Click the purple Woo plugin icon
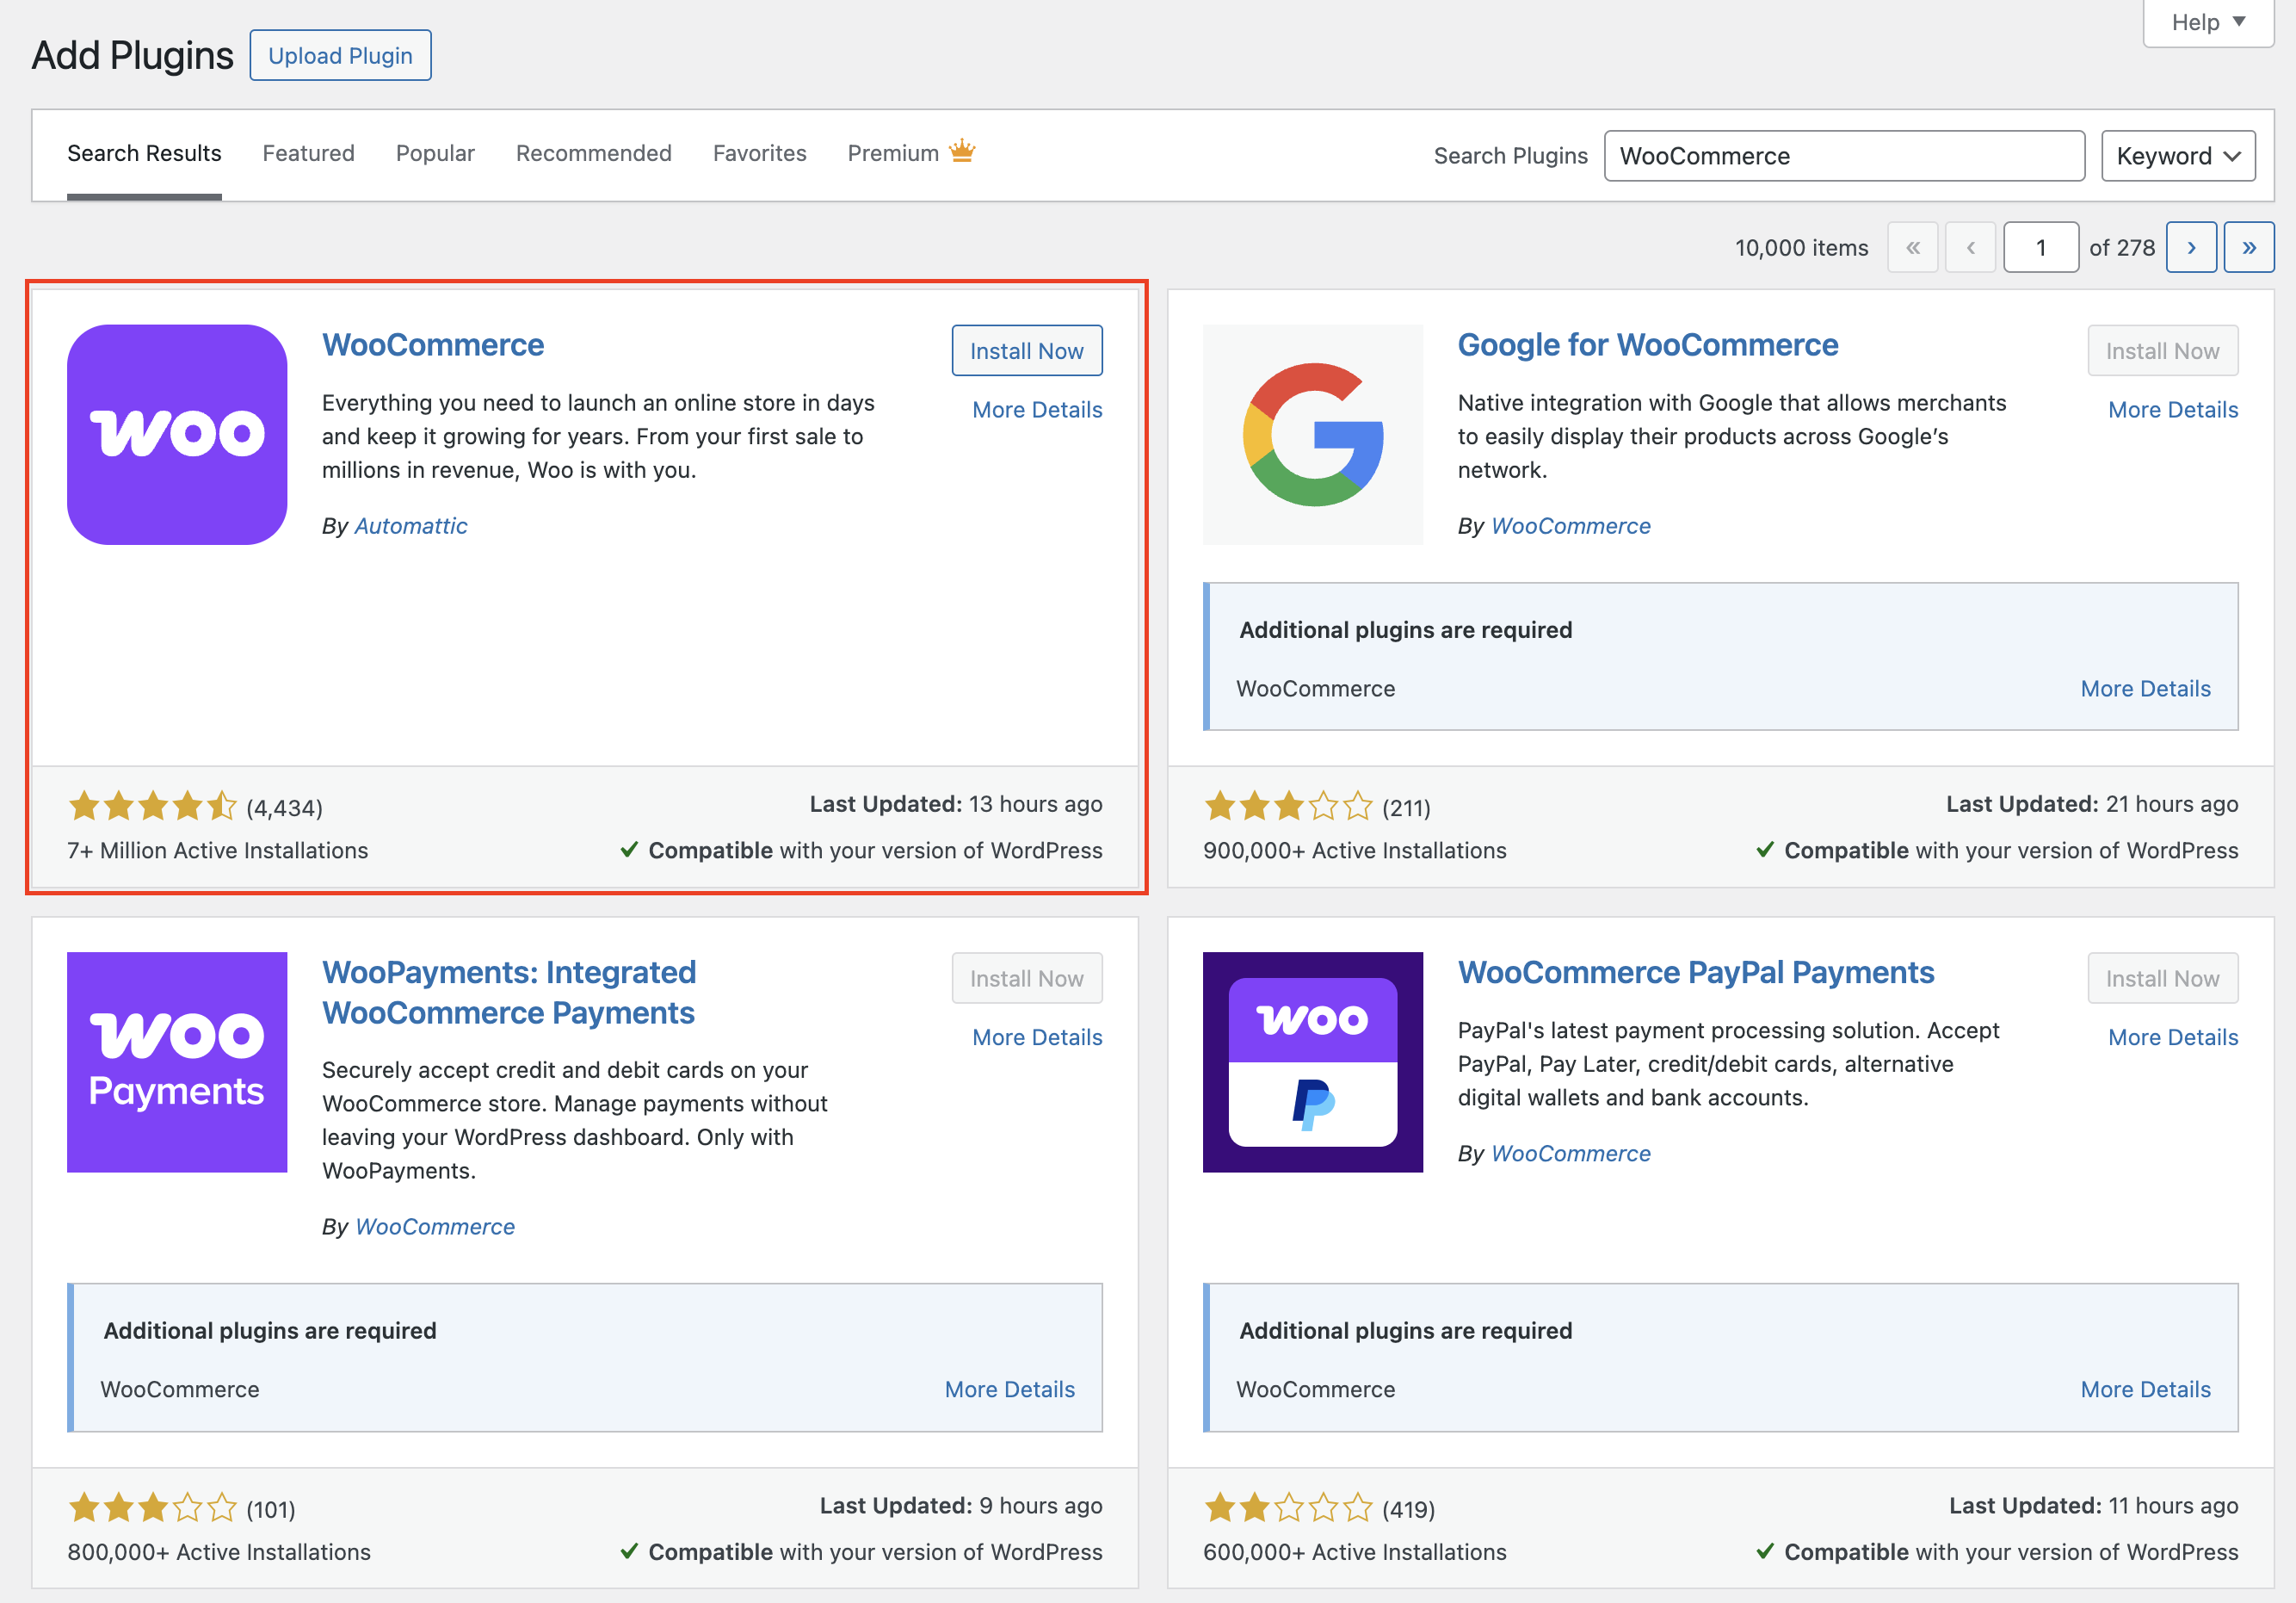 point(176,433)
